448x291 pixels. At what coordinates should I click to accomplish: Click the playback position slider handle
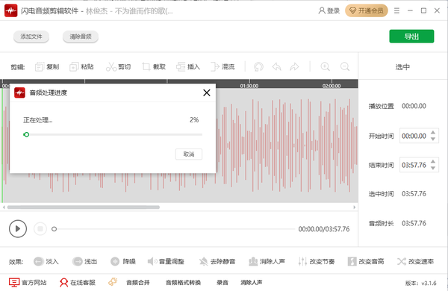click(x=54, y=229)
